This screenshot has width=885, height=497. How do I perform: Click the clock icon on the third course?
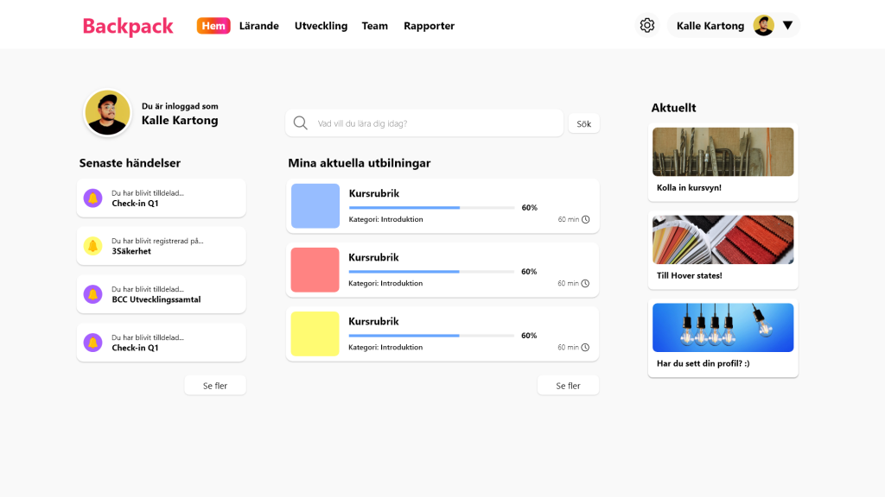586,348
